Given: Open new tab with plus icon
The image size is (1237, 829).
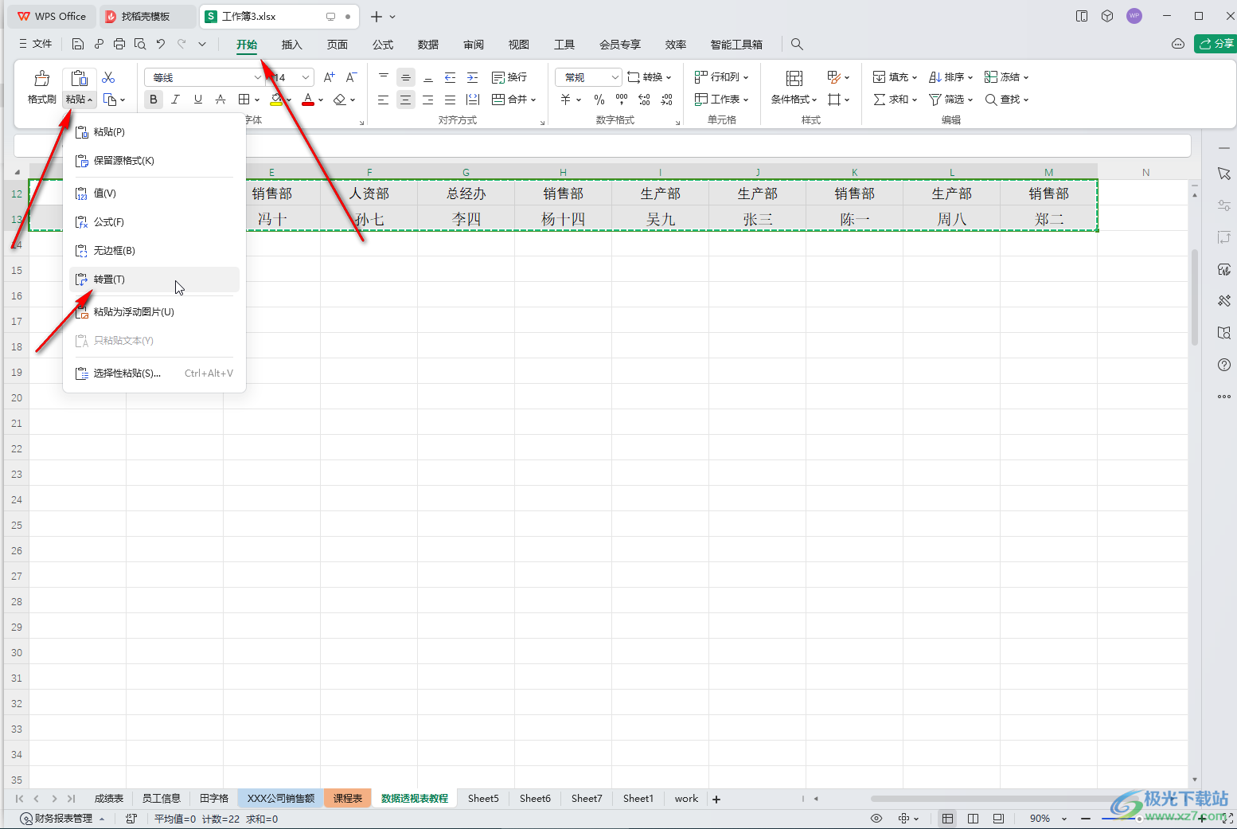Looking at the screenshot, I should pyautogui.click(x=377, y=16).
